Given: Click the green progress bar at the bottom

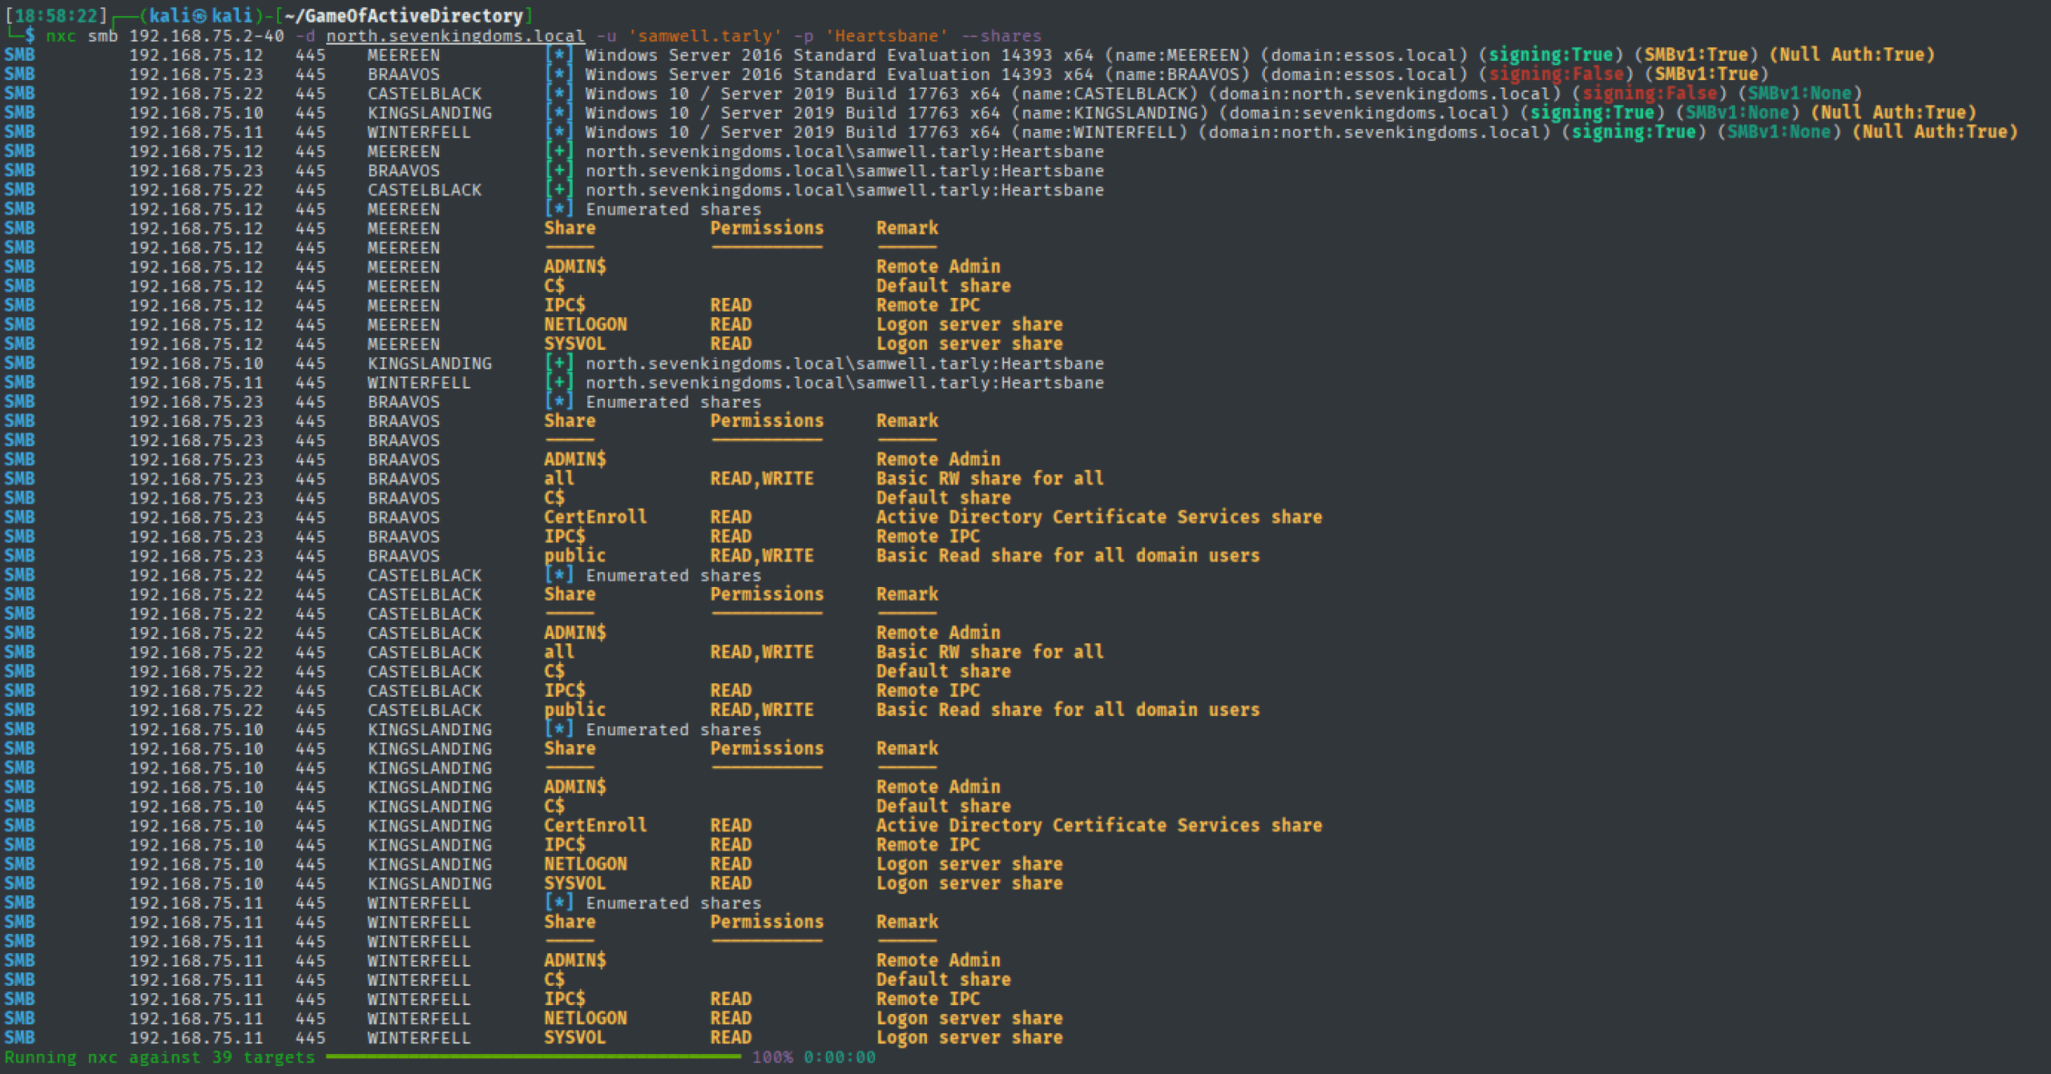Looking at the screenshot, I should tap(533, 1057).
